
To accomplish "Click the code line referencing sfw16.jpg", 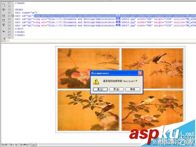I will point(105,22).
